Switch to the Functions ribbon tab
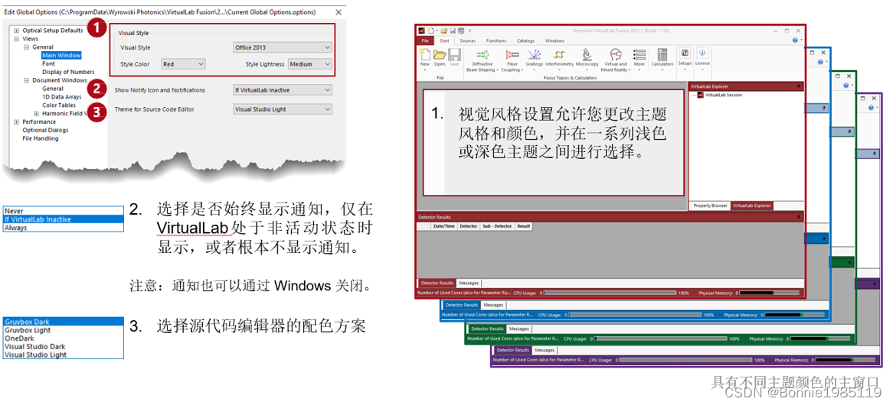The width and height of the screenshot is (893, 405). (496, 41)
